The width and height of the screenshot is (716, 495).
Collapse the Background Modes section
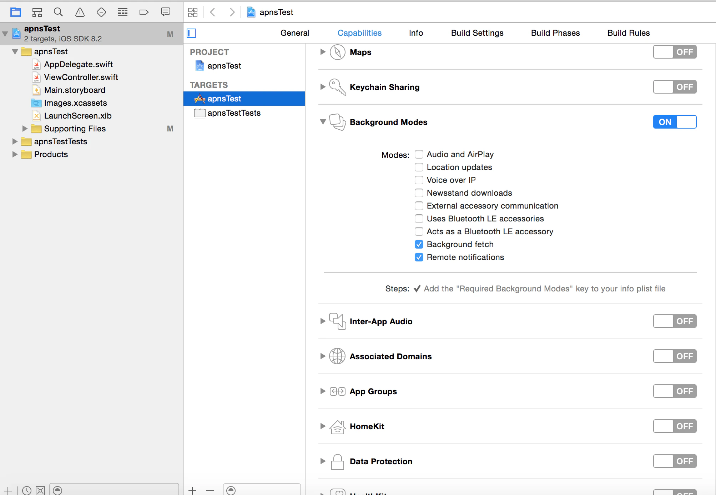(323, 122)
